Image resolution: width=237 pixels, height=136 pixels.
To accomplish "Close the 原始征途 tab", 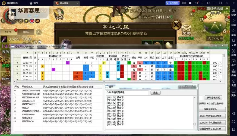I will [x=78, y=3].
